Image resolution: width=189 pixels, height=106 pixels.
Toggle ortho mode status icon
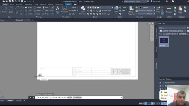(149, 103)
